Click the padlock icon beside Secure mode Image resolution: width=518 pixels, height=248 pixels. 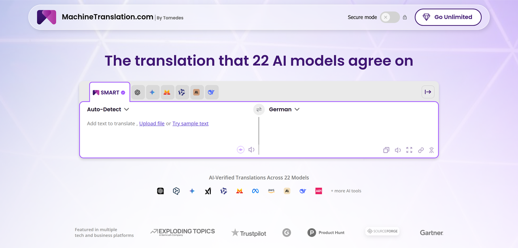click(405, 17)
